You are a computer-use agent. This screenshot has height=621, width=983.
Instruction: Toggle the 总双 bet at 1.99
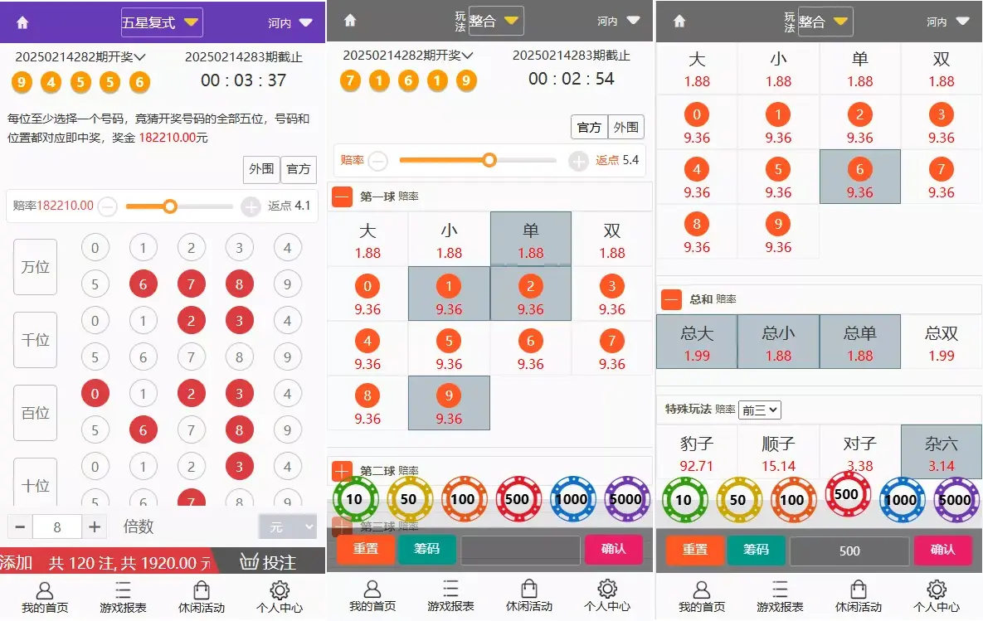point(941,342)
